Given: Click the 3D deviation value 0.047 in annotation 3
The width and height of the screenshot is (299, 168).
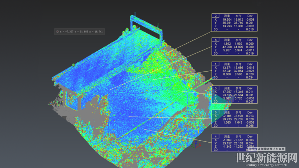Looking at the screenshot, I should click(250, 102).
